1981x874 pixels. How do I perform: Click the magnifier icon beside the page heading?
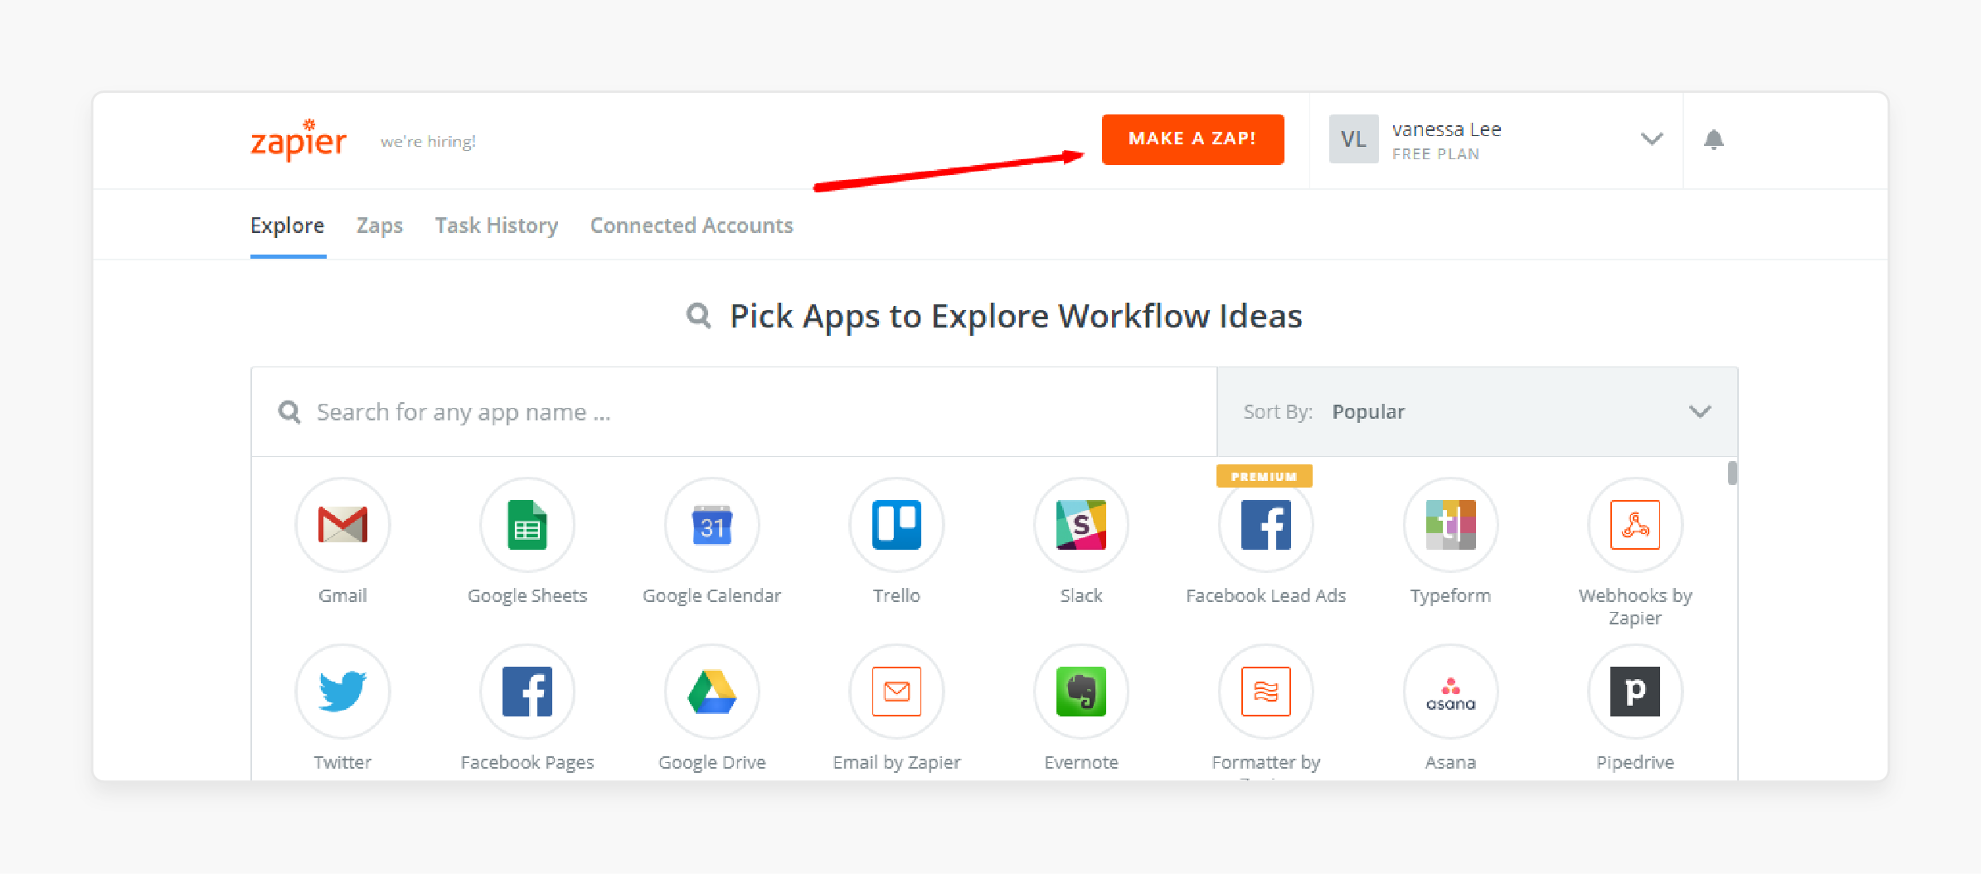click(x=699, y=315)
